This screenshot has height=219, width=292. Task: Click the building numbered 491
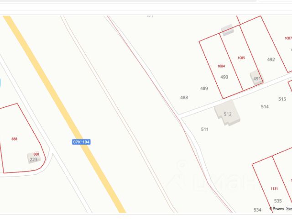(256, 78)
